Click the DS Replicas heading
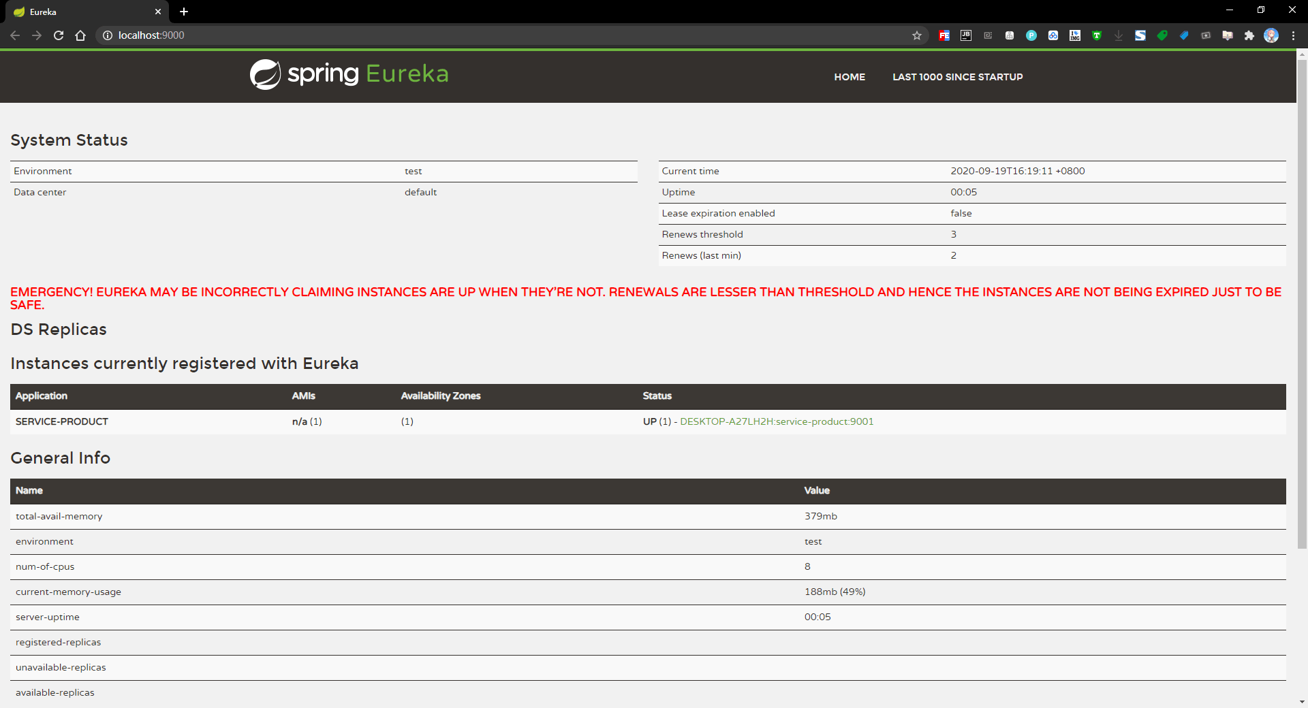Viewport: 1308px width, 708px height. point(59,329)
